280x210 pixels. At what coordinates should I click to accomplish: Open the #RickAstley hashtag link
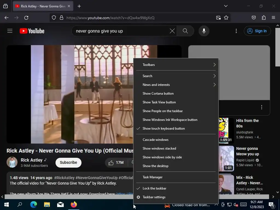pyautogui.click(x=64, y=178)
